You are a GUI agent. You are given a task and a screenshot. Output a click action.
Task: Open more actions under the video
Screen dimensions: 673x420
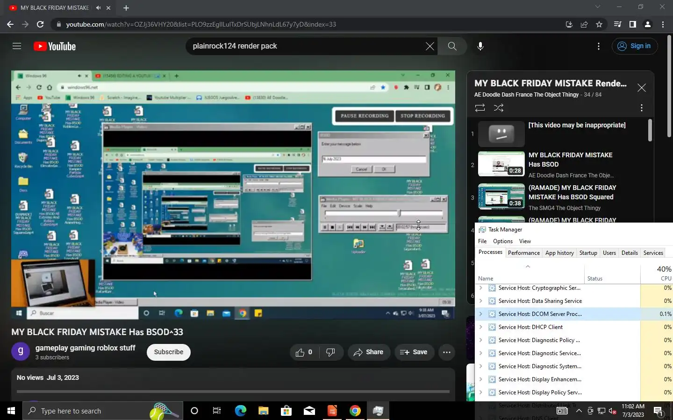click(x=447, y=352)
